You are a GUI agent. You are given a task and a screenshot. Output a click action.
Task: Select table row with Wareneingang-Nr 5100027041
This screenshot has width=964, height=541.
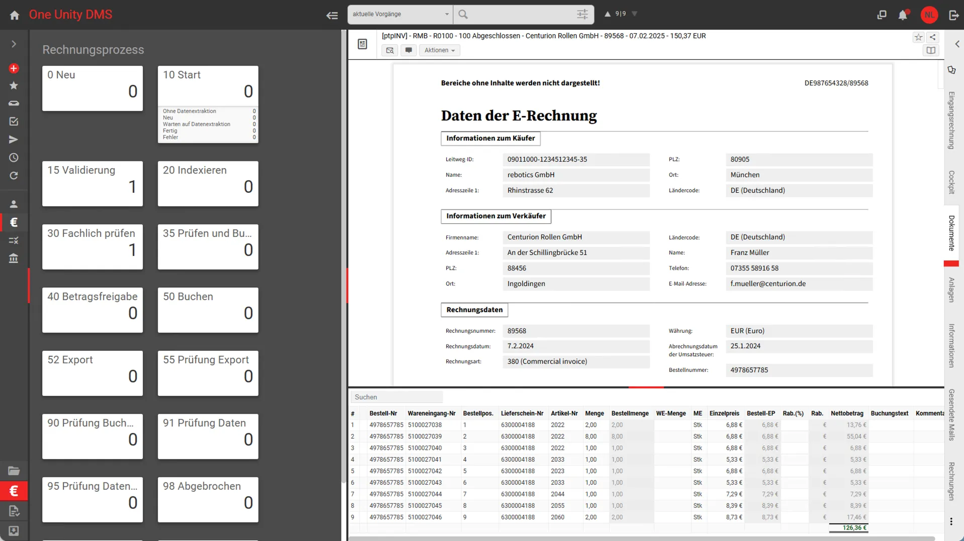click(x=646, y=460)
